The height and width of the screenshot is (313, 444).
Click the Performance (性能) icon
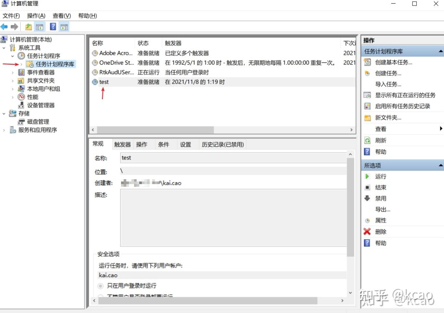click(21, 97)
